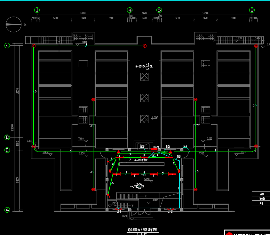
Task: Select the 14350 vertical dimension text
Action: [17, 91]
